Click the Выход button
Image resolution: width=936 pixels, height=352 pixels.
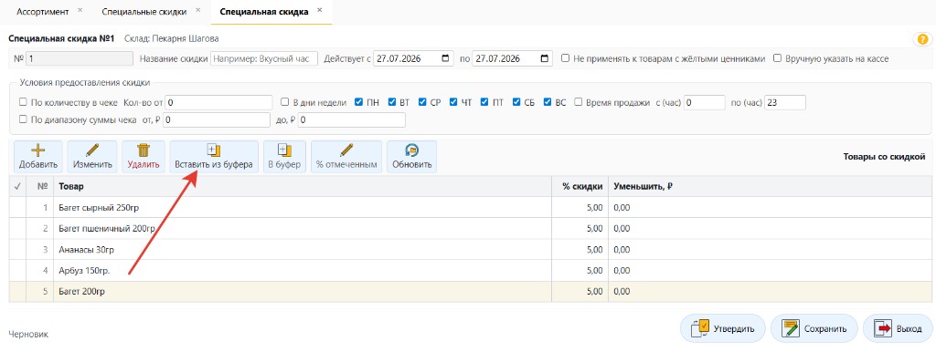pyautogui.click(x=898, y=328)
